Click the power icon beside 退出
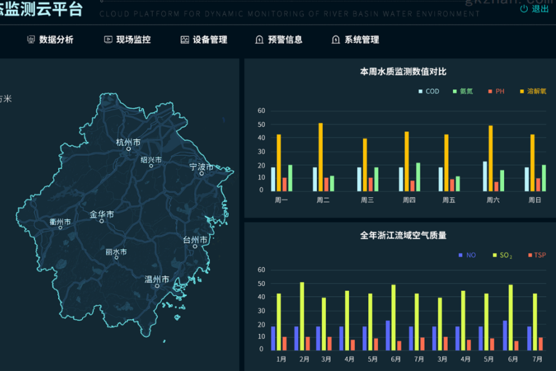This screenshot has height=371, width=556. coord(524,9)
